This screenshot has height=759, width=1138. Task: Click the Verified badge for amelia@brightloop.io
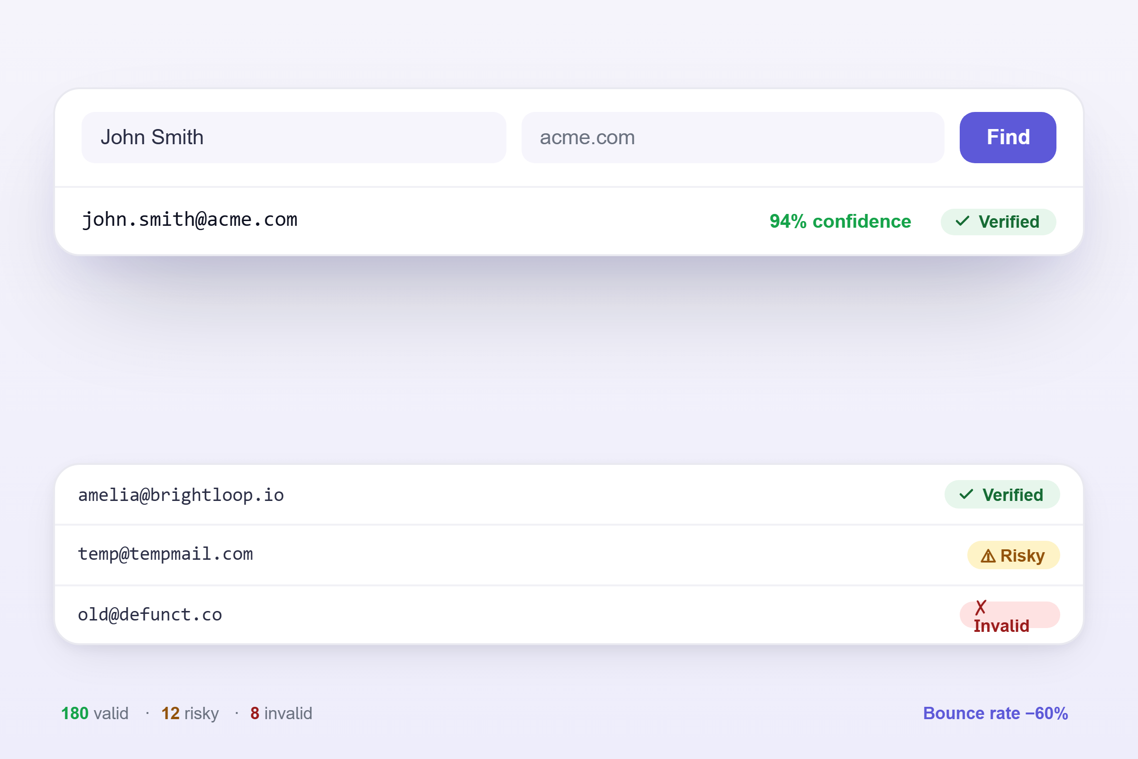(x=1002, y=495)
